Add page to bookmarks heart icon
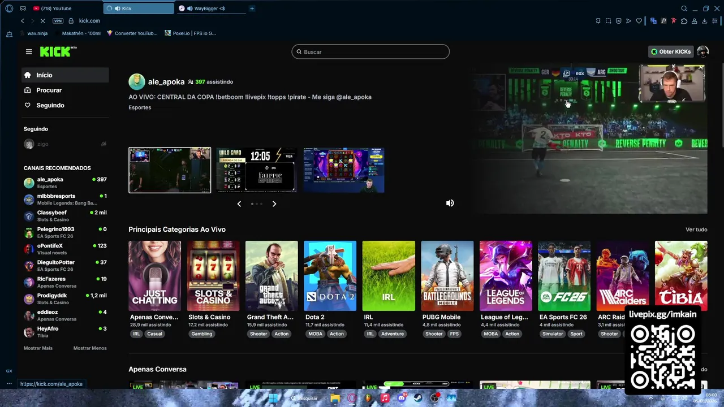This screenshot has width=724, height=407. 639,21
